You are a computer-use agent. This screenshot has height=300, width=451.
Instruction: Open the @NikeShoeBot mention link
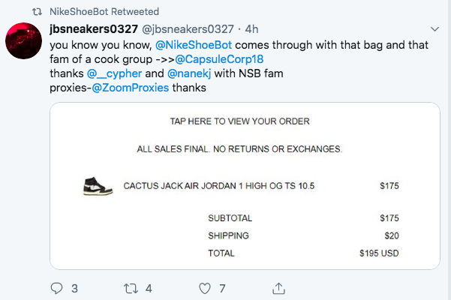click(x=189, y=45)
